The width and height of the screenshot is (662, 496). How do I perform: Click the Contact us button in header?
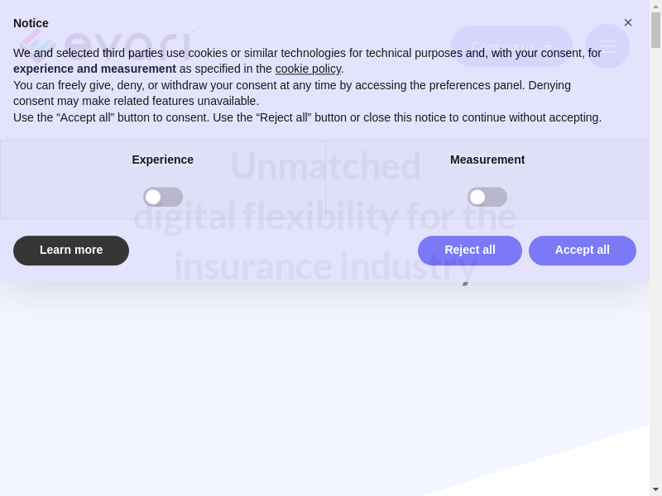511,47
